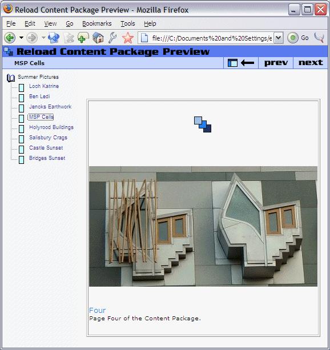Click the Home icon in toolbar
The width and height of the screenshot is (330, 350).
click(x=98, y=38)
